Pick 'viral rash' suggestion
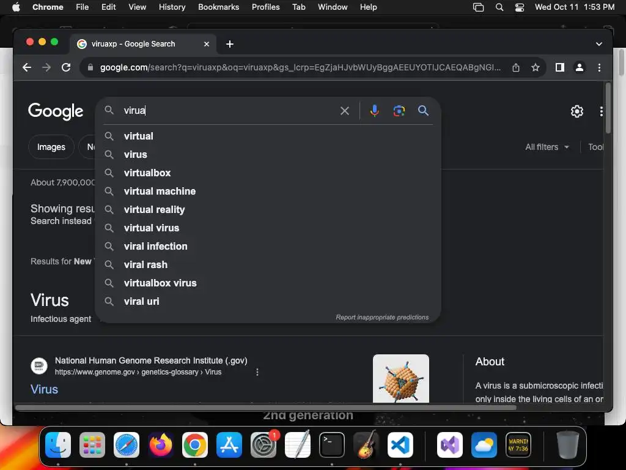 [268, 265]
